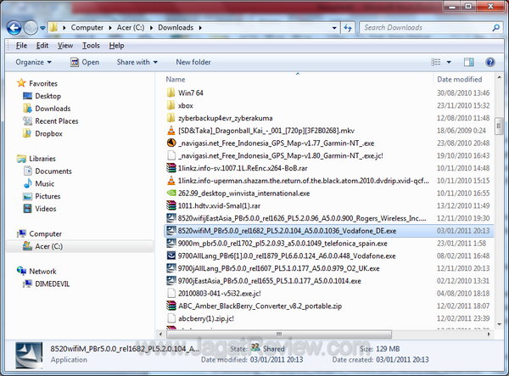Click Acer (C:) in the address path

coord(131,28)
